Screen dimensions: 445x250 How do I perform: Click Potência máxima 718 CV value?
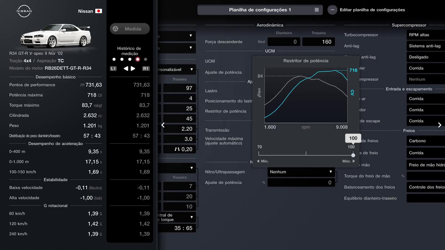95,95
